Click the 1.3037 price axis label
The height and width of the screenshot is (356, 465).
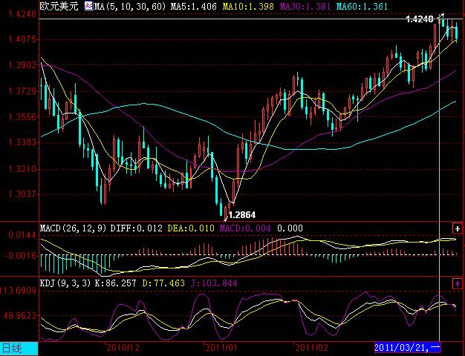click(x=22, y=194)
